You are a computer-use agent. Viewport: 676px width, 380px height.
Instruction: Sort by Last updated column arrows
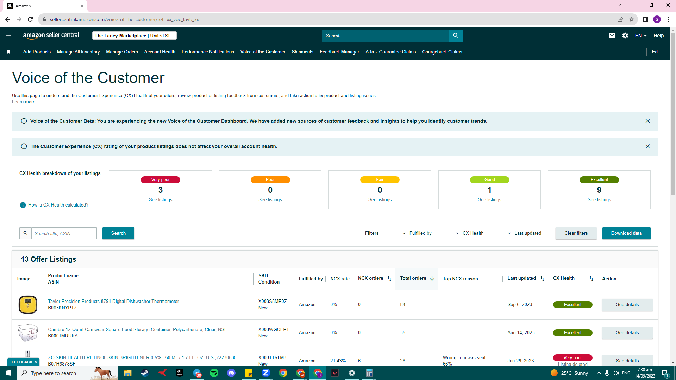click(x=542, y=279)
